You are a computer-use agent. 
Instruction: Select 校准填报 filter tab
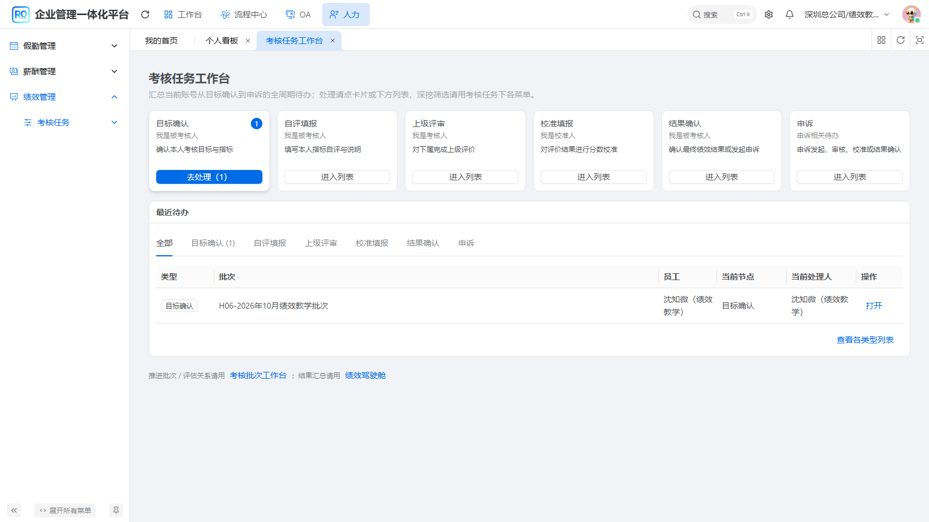[x=372, y=243]
